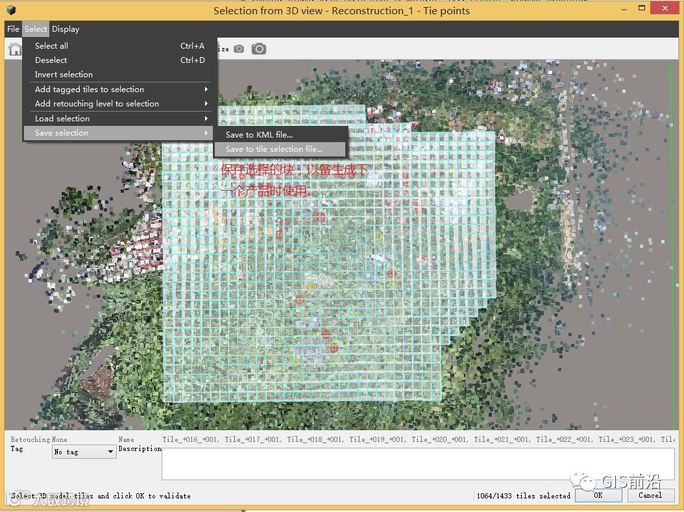The image size is (684, 512).
Task: Close the open Select menu
Action: pyautogui.click(x=36, y=29)
